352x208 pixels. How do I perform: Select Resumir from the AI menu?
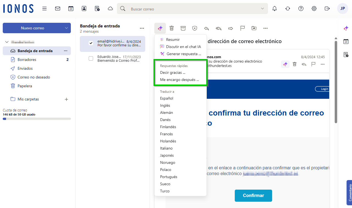(172, 39)
